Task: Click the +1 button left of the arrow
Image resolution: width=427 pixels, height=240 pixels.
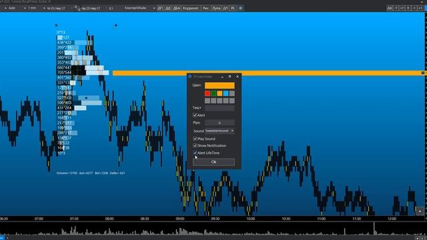Action: pos(402,8)
